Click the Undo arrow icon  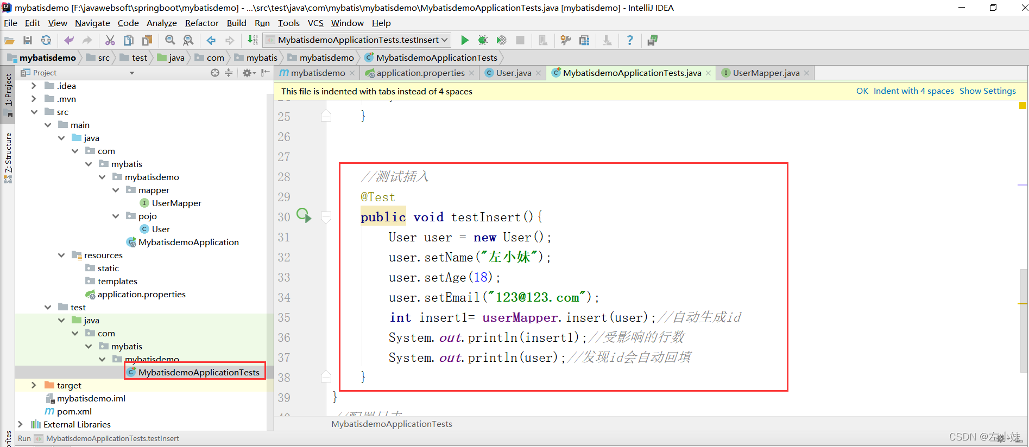pyautogui.click(x=69, y=40)
